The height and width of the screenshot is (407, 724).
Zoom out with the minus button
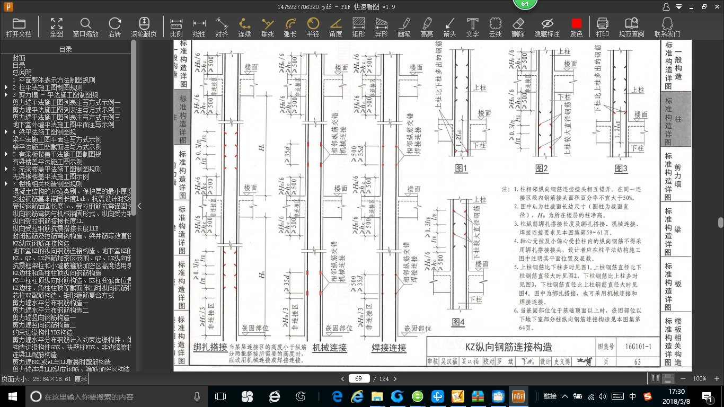tap(684, 378)
